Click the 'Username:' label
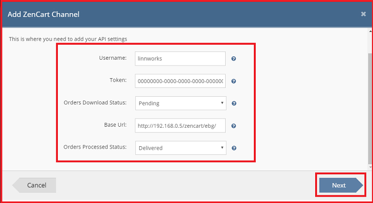Image resolution: width=373 pixels, height=203 pixels. click(113, 58)
